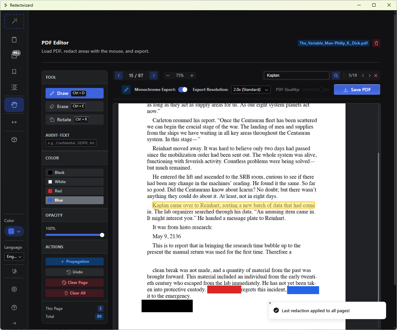
Task: Select the Erase tool
Action: click(x=75, y=106)
